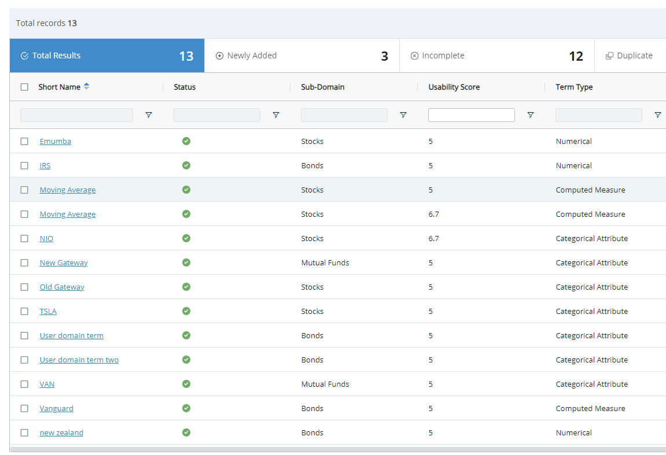Open the User domain term two link

click(79, 360)
